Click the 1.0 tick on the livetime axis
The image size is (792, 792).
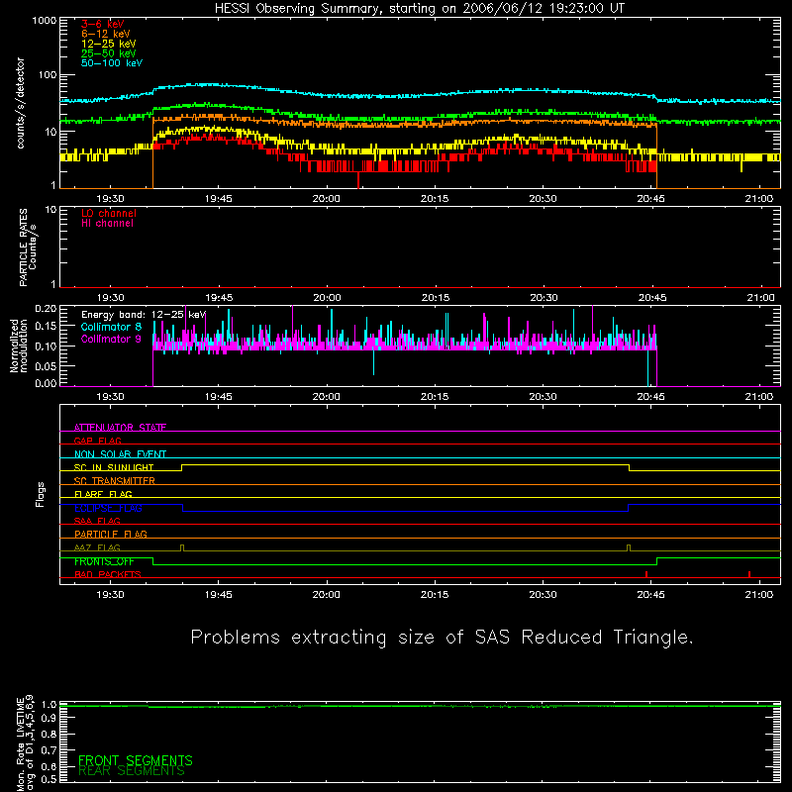coord(49,704)
